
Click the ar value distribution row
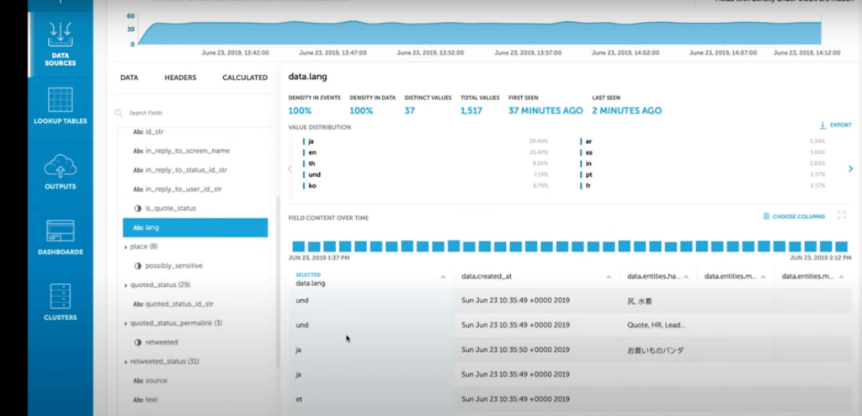point(703,141)
